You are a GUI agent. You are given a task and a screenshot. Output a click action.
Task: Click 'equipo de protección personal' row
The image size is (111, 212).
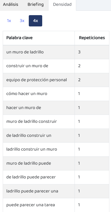[56, 80]
